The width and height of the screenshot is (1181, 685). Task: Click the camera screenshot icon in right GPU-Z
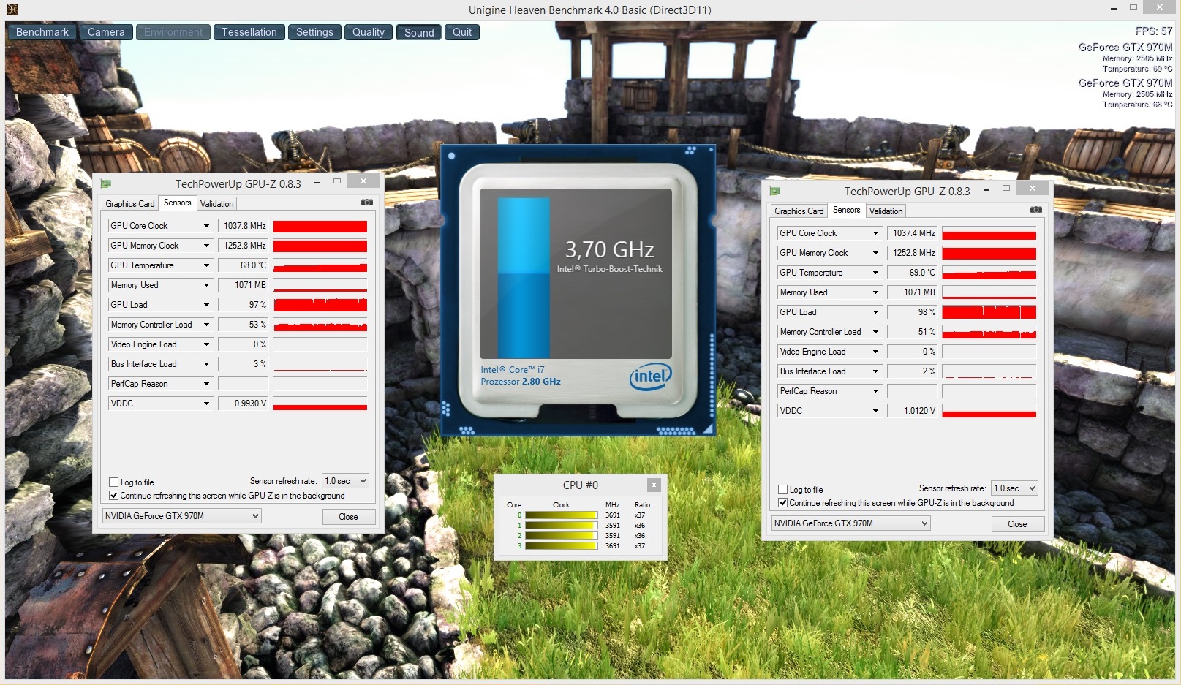pyautogui.click(x=1036, y=210)
